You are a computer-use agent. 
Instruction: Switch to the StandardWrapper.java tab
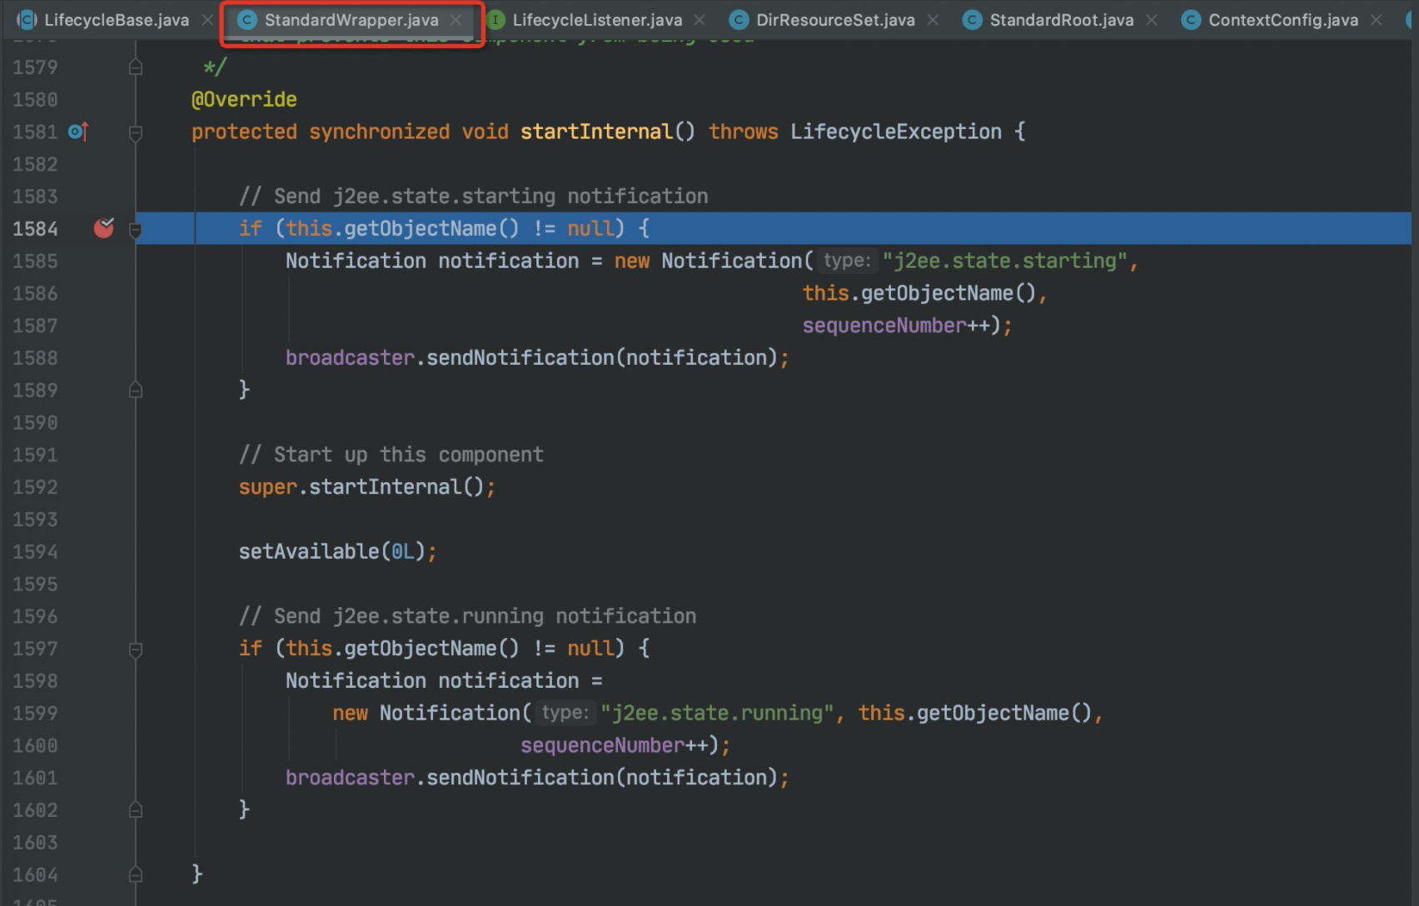[351, 20]
